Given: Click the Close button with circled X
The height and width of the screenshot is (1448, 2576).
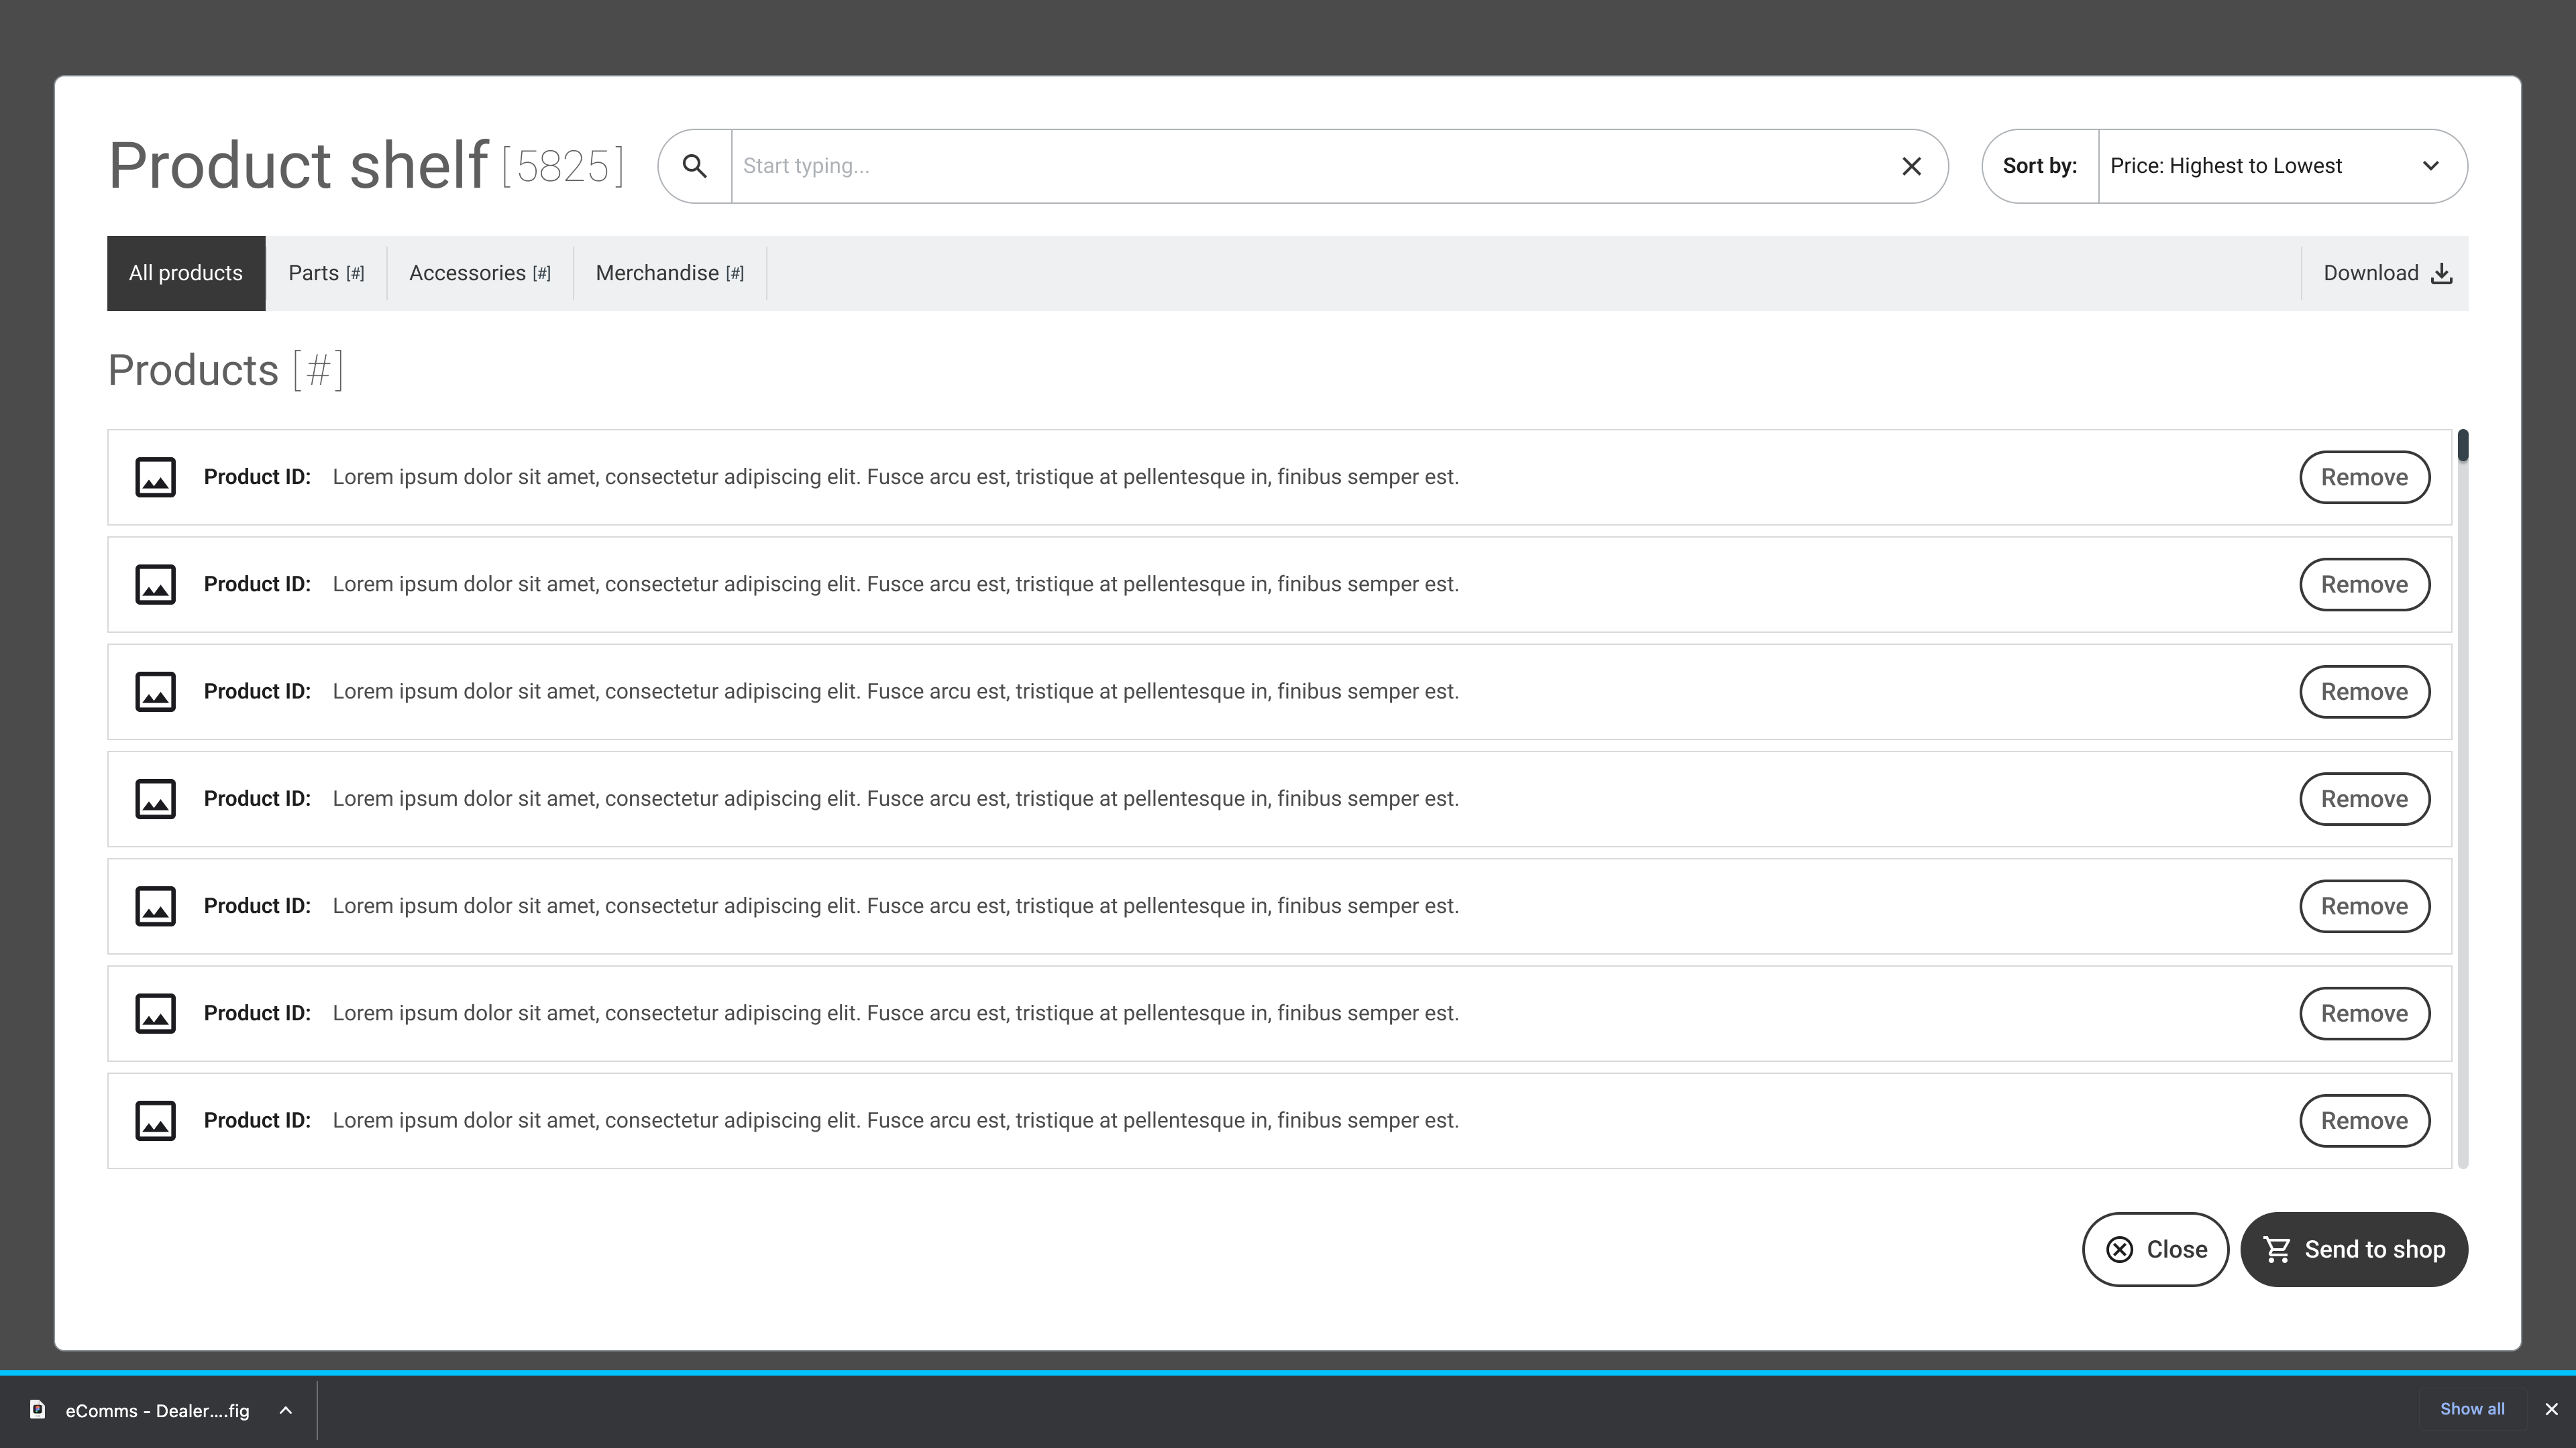Looking at the screenshot, I should (x=2155, y=1249).
